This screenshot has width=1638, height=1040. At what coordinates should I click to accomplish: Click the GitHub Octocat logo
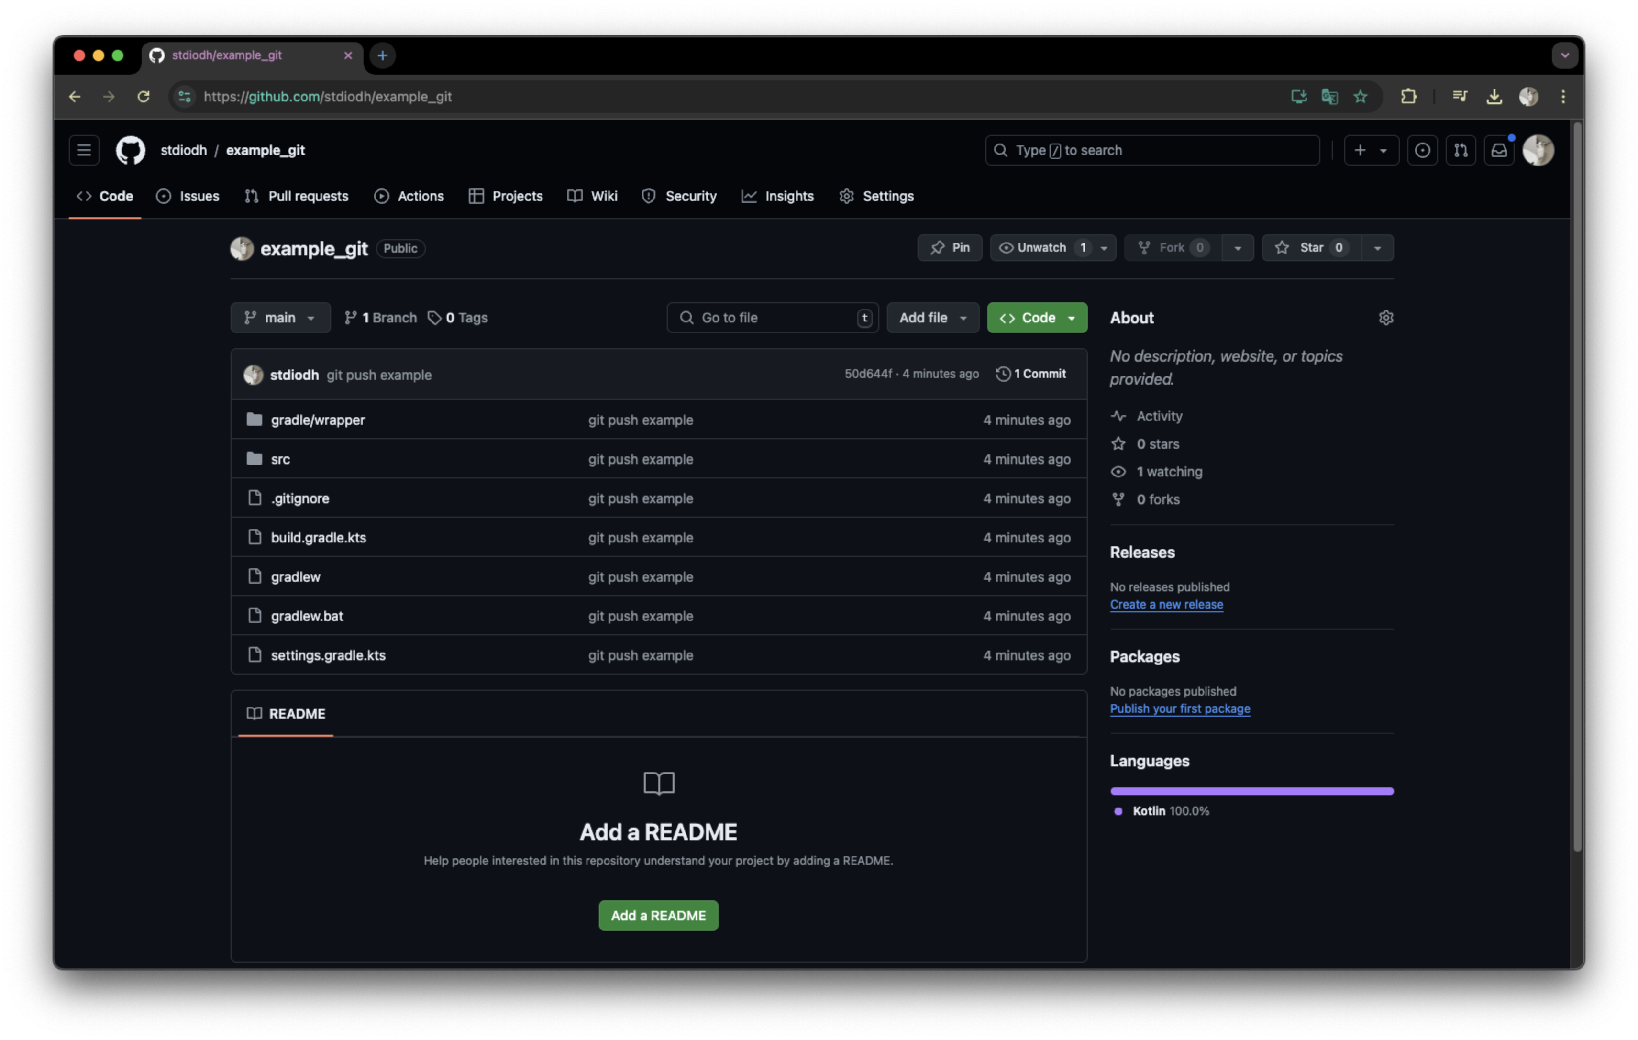coord(130,150)
